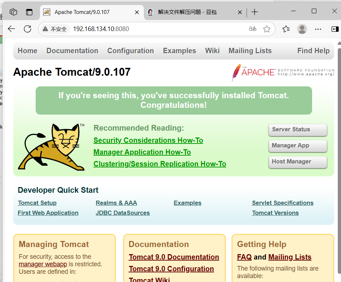Click the Tomcat cat mascot image
The image size is (341, 282).
[51, 147]
